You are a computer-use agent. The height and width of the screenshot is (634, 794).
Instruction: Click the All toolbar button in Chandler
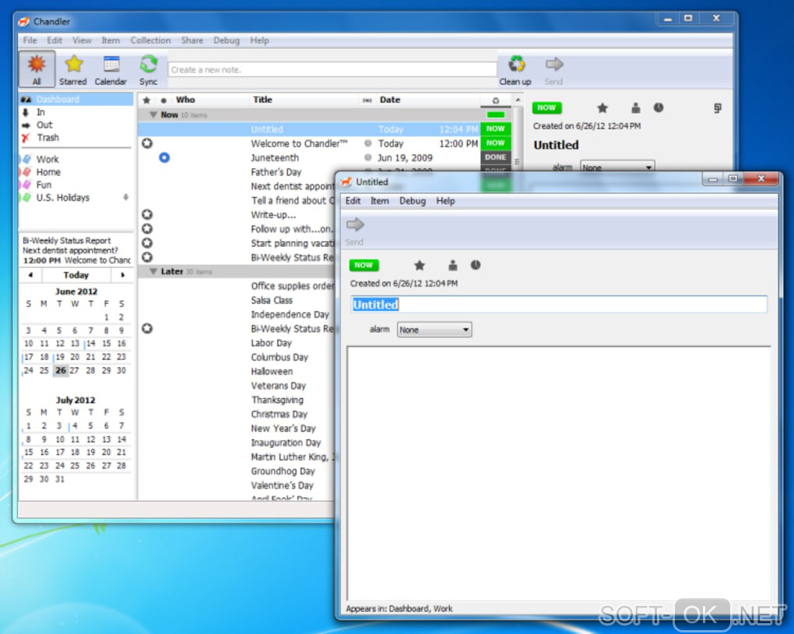[37, 68]
